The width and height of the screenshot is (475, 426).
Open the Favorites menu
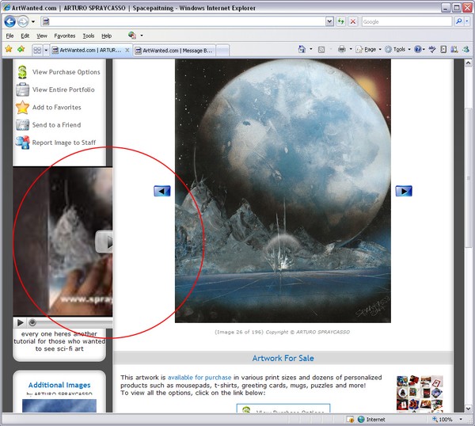pos(65,36)
